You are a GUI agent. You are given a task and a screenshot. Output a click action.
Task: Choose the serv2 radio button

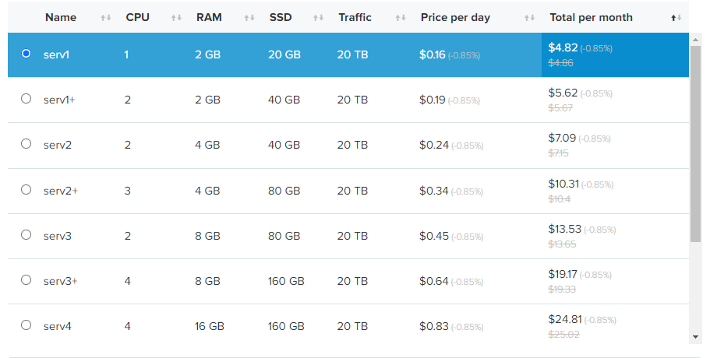click(26, 144)
